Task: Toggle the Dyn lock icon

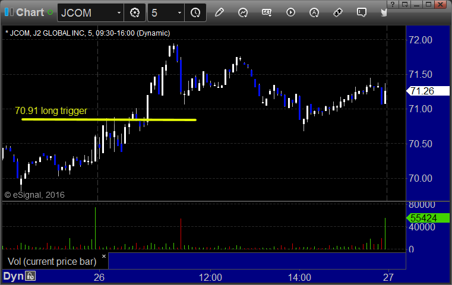Action: 30,276
